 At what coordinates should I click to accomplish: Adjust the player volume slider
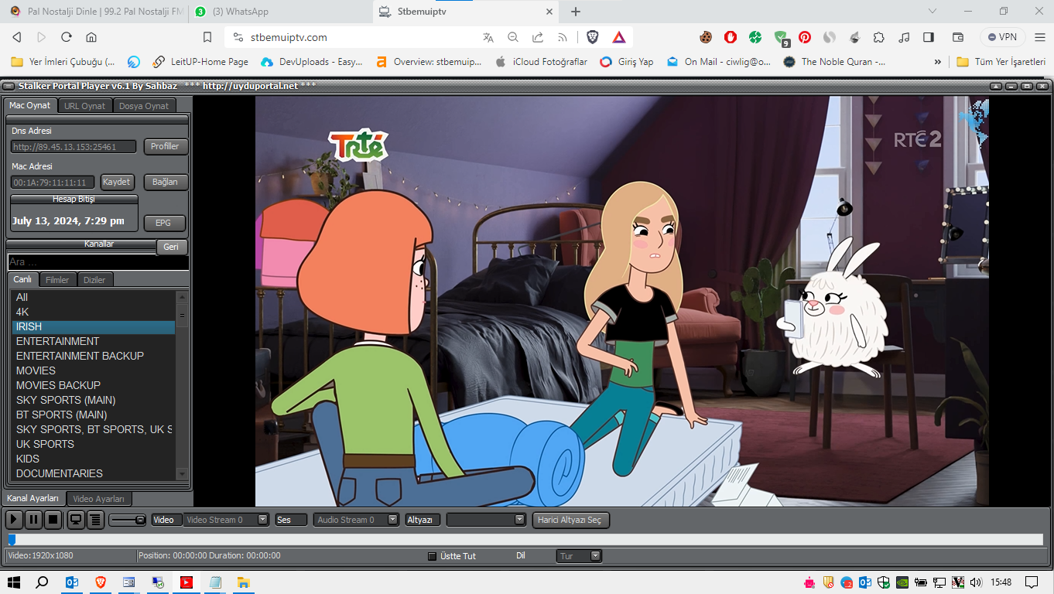128,520
